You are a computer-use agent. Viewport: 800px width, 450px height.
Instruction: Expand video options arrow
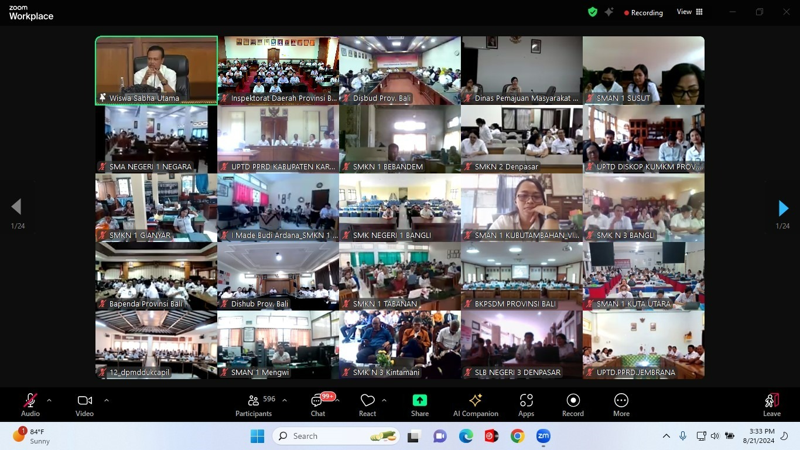coord(106,400)
